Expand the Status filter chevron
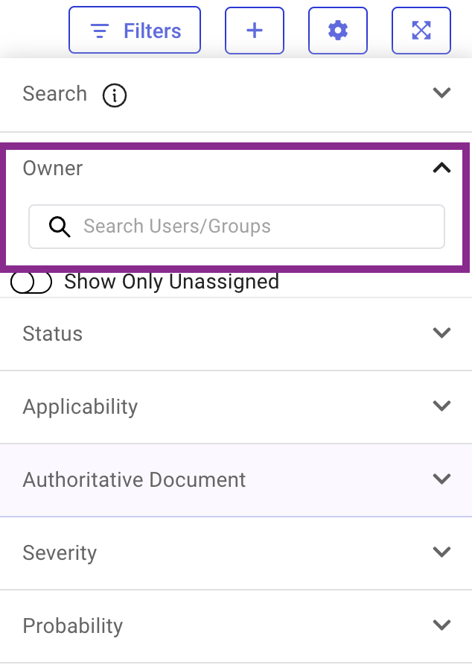This screenshot has height=665, width=472. click(442, 333)
